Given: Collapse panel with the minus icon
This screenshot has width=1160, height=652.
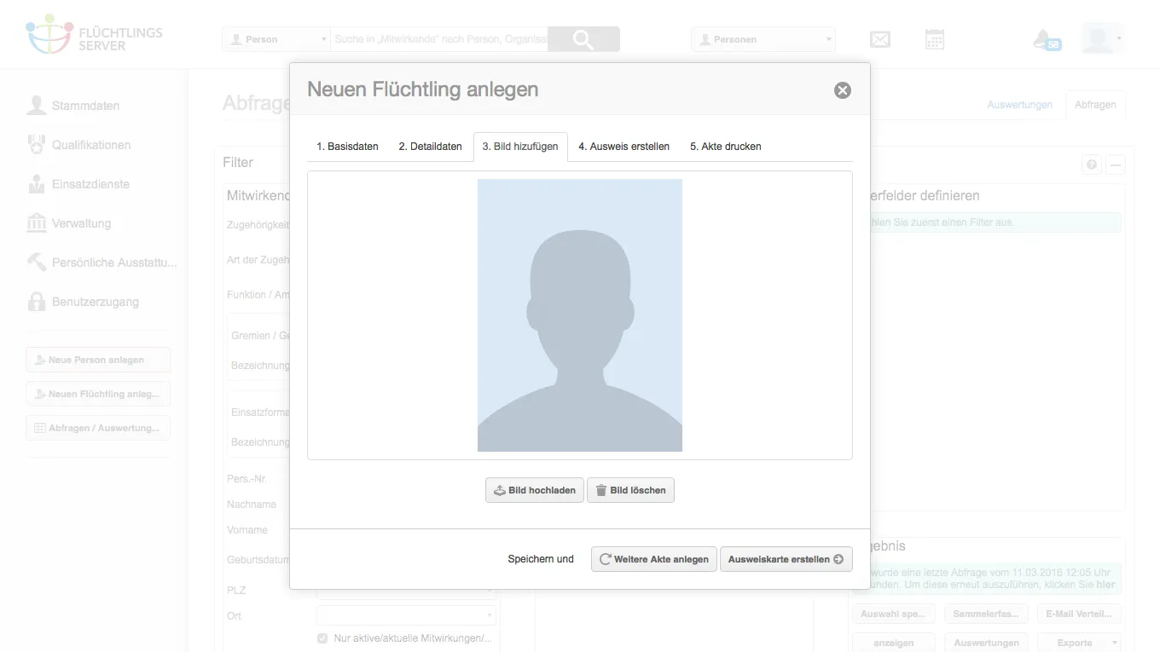Looking at the screenshot, I should point(1115,165).
